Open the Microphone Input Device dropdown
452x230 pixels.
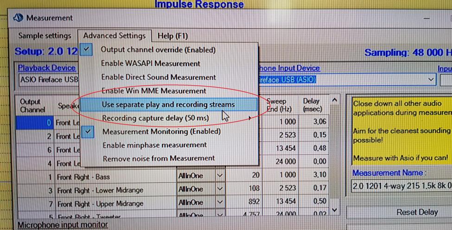(431, 79)
